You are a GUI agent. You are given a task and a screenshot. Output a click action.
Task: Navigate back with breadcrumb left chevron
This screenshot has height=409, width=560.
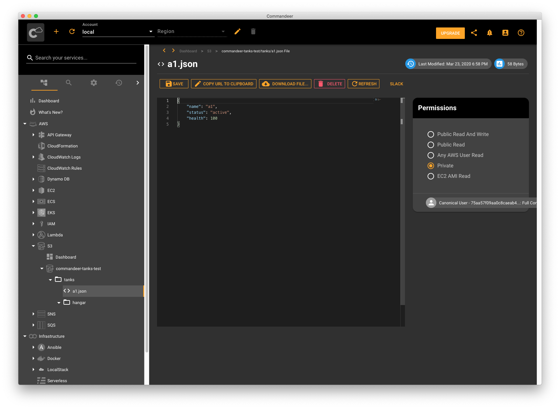coord(164,50)
